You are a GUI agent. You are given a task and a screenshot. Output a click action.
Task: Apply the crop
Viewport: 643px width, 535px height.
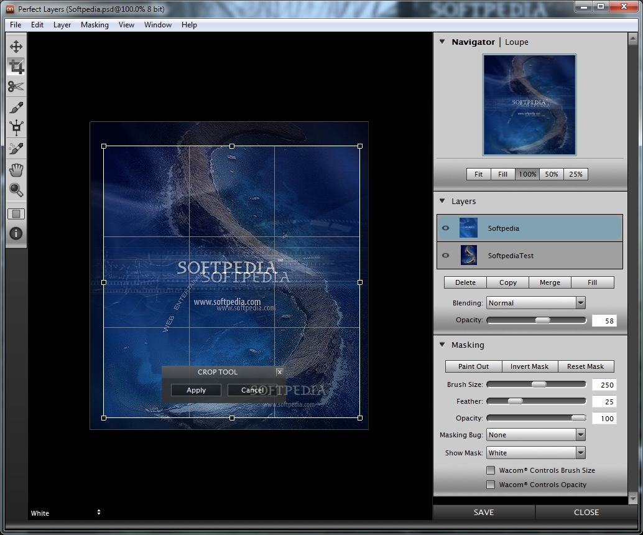click(196, 390)
